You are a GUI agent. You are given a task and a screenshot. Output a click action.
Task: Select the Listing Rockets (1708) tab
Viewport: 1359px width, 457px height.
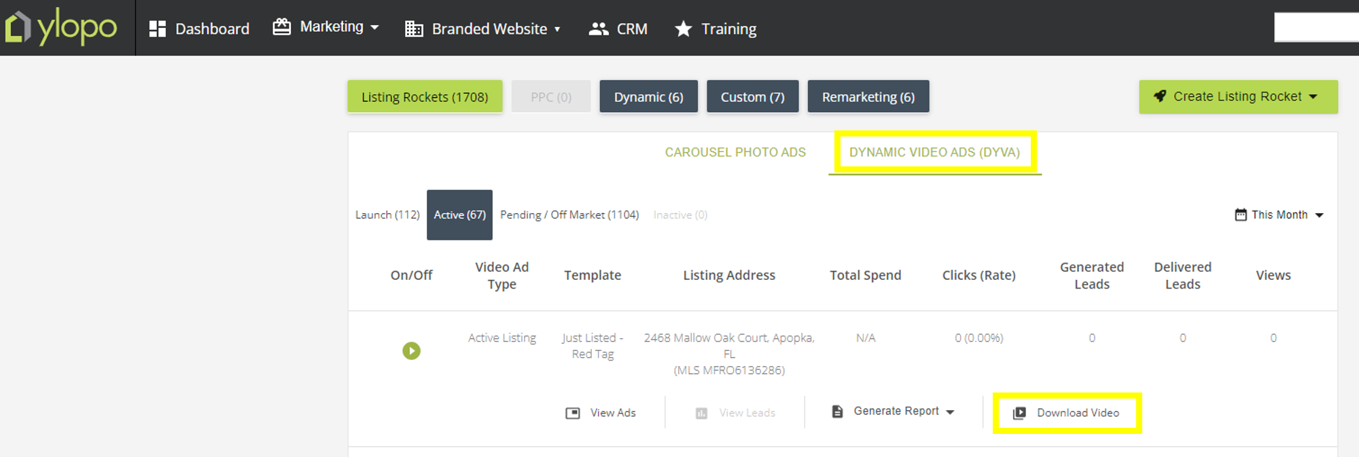425,96
